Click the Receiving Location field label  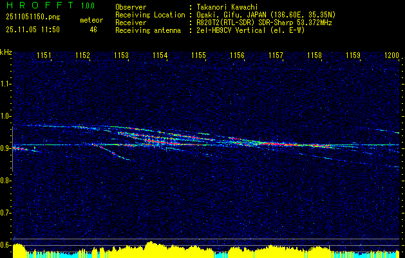point(150,15)
